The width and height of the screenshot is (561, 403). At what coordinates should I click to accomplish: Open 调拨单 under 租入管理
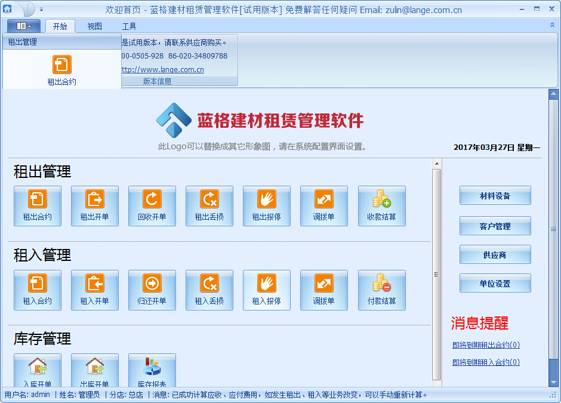(324, 290)
